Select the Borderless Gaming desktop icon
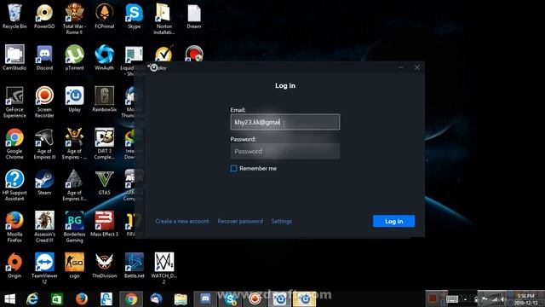Screen dimensions: 545x307 tap(74, 227)
